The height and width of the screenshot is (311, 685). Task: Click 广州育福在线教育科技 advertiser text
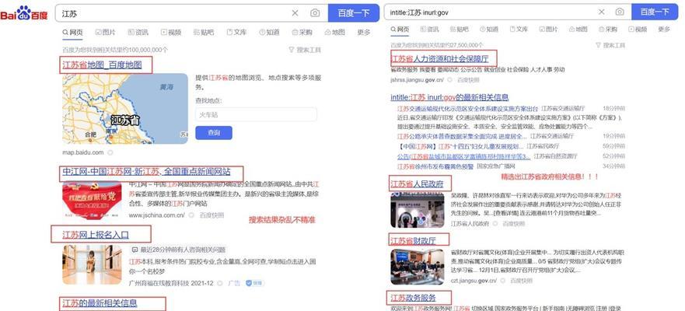point(159,283)
